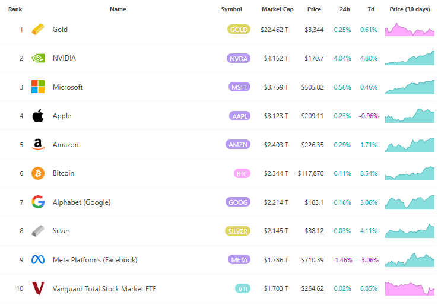The height and width of the screenshot is (308, 438).
Task: Select Bitcoin 7d change 8.54%
Action: tap(369, 173)
